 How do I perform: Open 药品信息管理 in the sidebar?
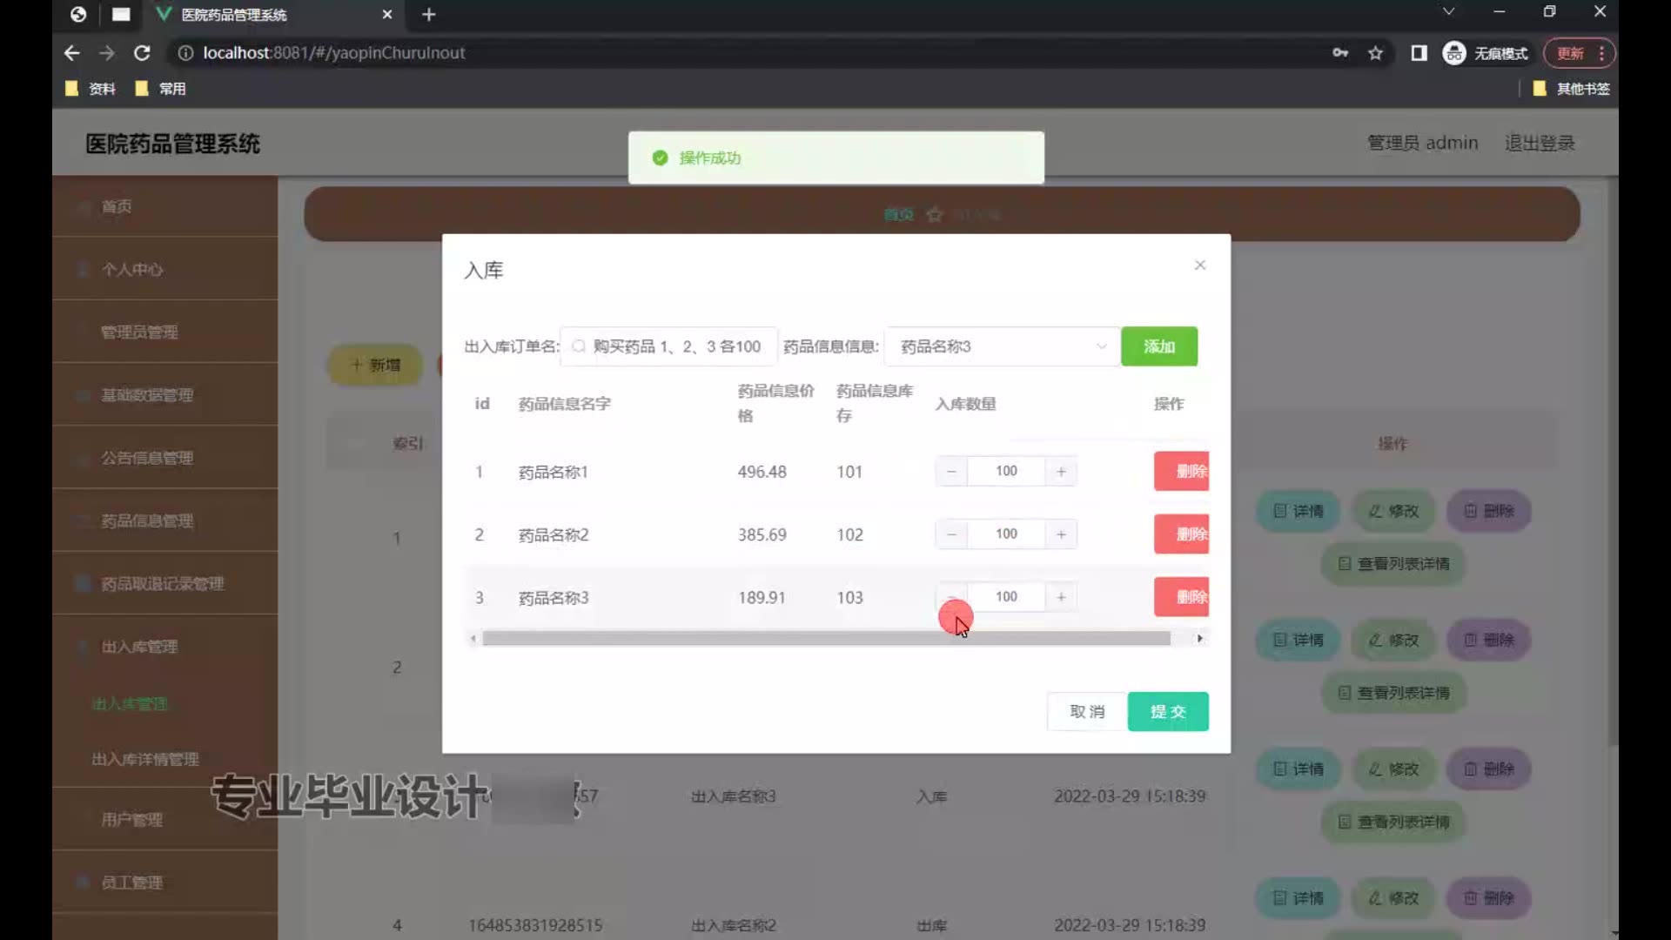(x=147, y=520)
